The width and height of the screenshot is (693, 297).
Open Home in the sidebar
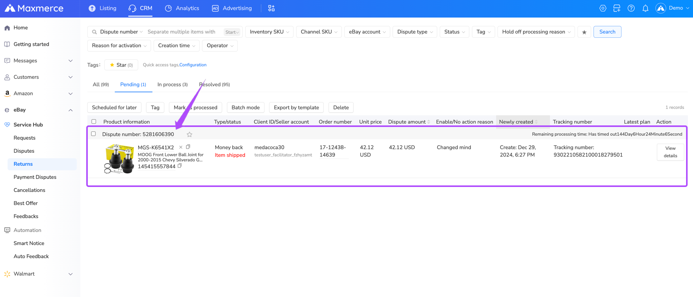coord(20,28)
